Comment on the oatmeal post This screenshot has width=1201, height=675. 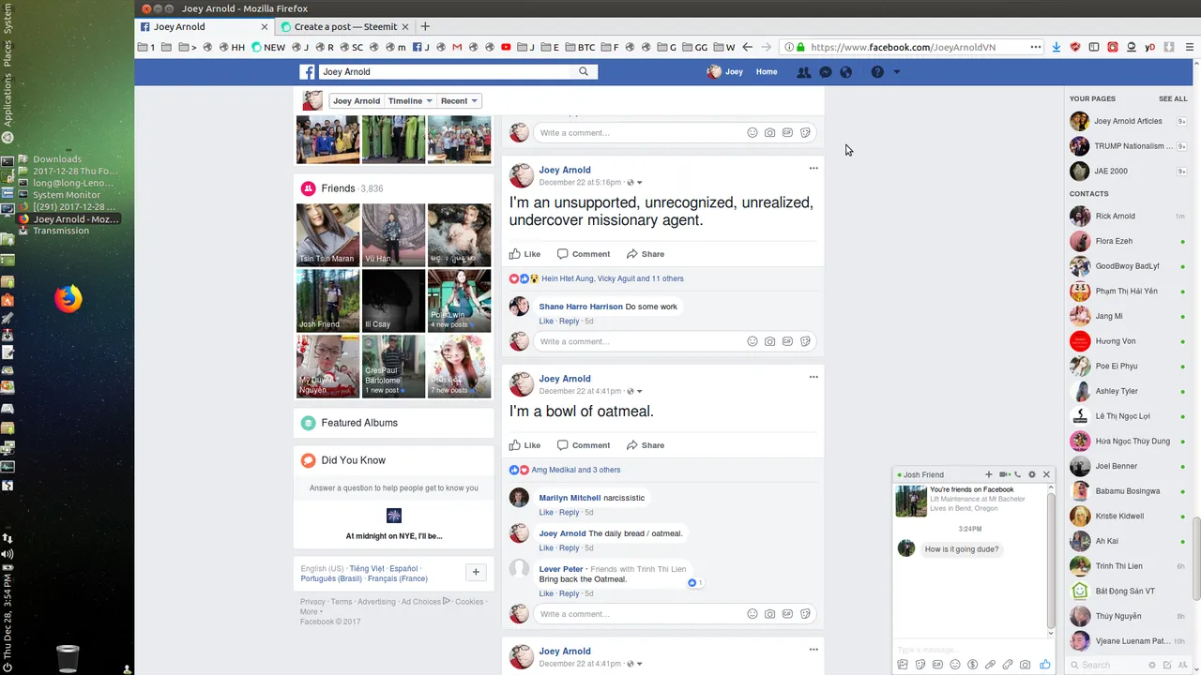pos(584,445)
